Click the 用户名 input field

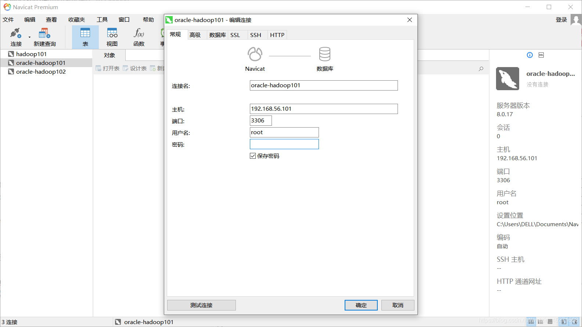284,132
